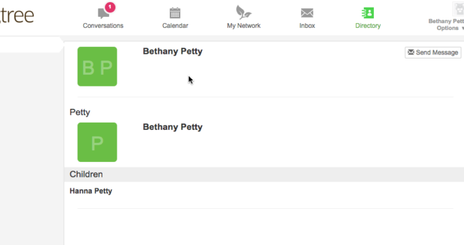Select the BP green avatar thumbnail
The height and width of the screenshot is (245, 464).
pos(98,67)
